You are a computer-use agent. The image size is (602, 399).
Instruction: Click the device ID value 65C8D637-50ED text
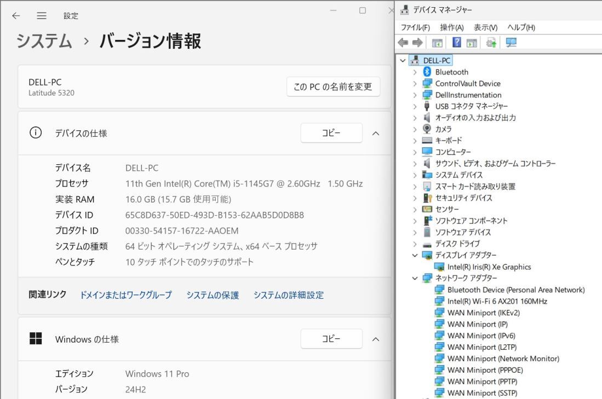(215, 215)
